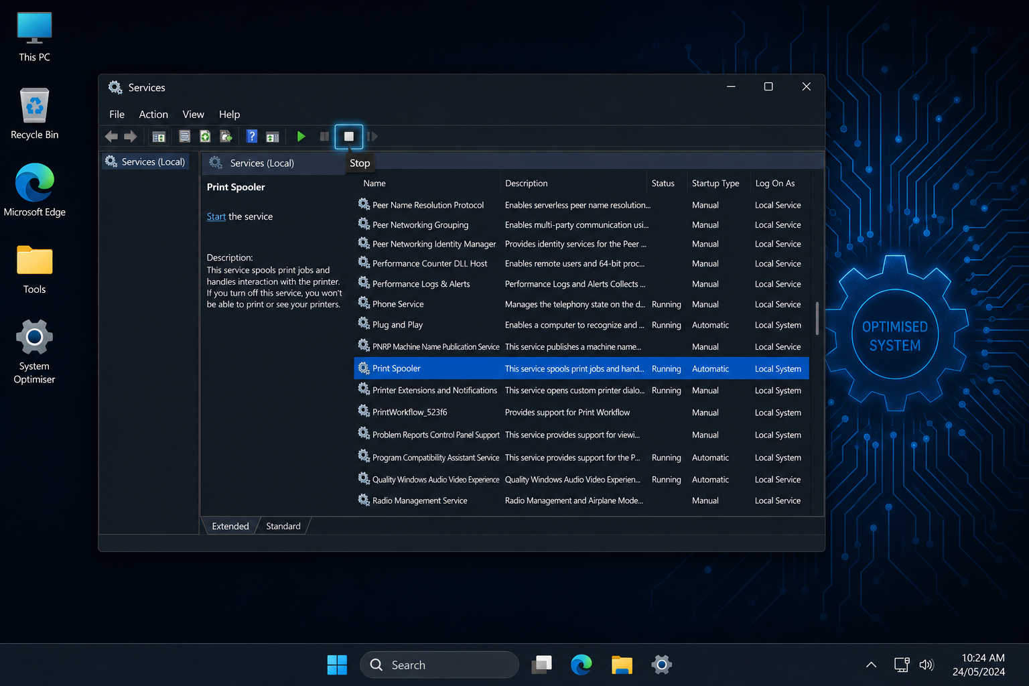Click Local System cell of PrintWorkflow_523f6 row
Viewport: 1029px width, 686px height.
click(778, 413)
